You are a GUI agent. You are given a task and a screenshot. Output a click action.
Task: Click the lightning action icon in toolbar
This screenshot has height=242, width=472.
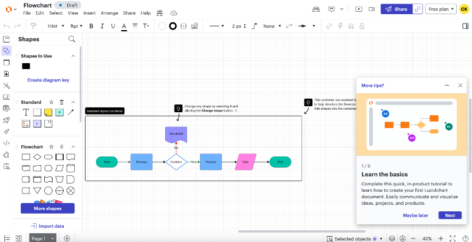coord(340,26)
